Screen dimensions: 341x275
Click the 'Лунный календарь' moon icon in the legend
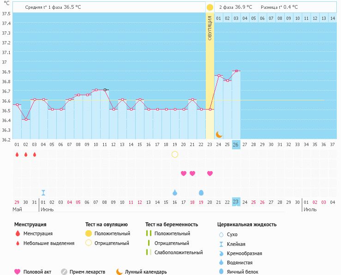pyautogui.click(x=120, y=272)
